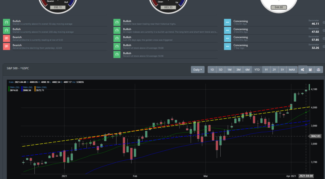Open the balance scale compare icon
Viewport: 325px width, 179px height.
(318, 70)
